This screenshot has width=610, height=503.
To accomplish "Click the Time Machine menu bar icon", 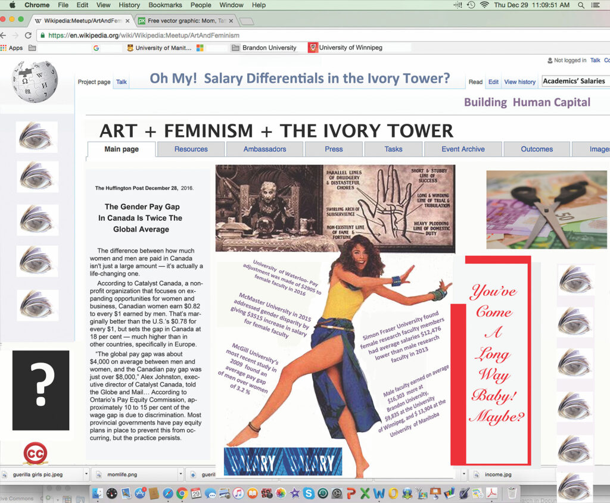I will click(471, 5).
